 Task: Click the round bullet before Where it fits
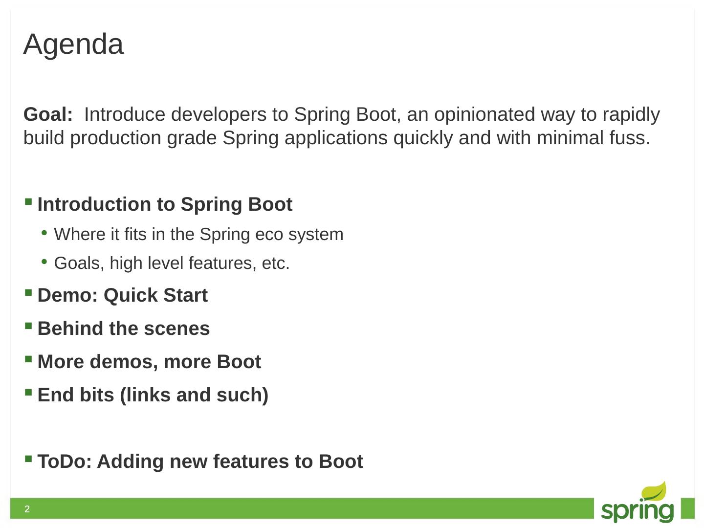tap(44, 233)
